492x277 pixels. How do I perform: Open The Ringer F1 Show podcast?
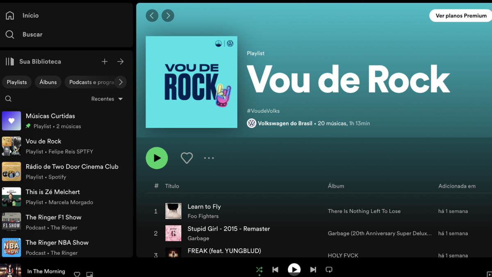tap(67, 222)
